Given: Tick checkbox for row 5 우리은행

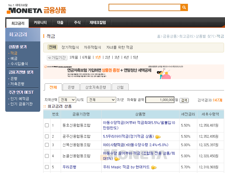Looking at the screenshot, I should click(47, 167).
